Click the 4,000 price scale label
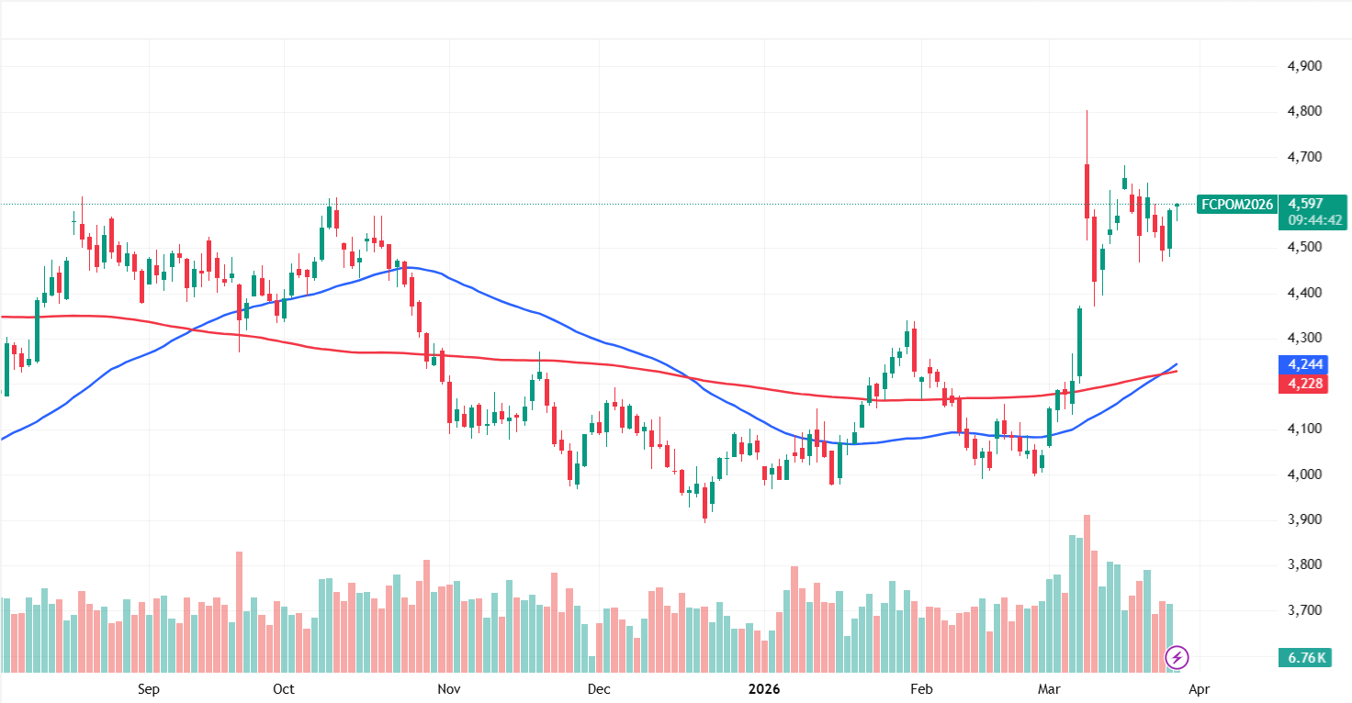The height and width of the screenshot is (703, 1352). click(1305, 474)
